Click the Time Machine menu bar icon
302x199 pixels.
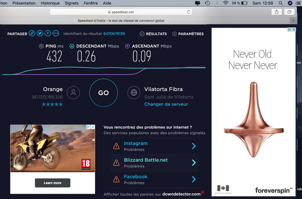(x=207, y=3)
